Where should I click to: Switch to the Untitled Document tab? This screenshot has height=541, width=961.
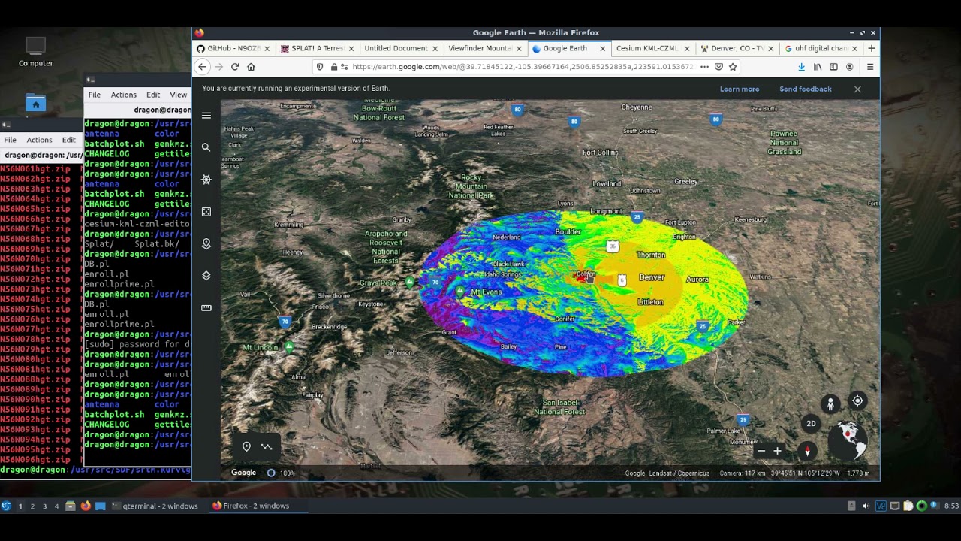tap(396, 48)
